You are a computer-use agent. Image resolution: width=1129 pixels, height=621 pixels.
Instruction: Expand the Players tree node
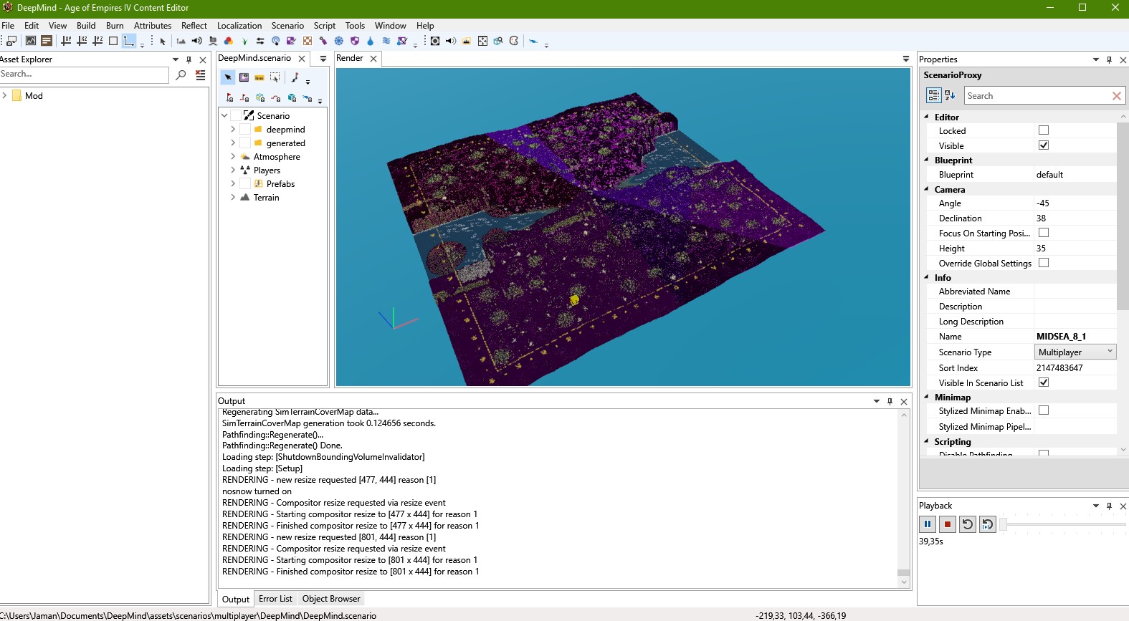233,170
